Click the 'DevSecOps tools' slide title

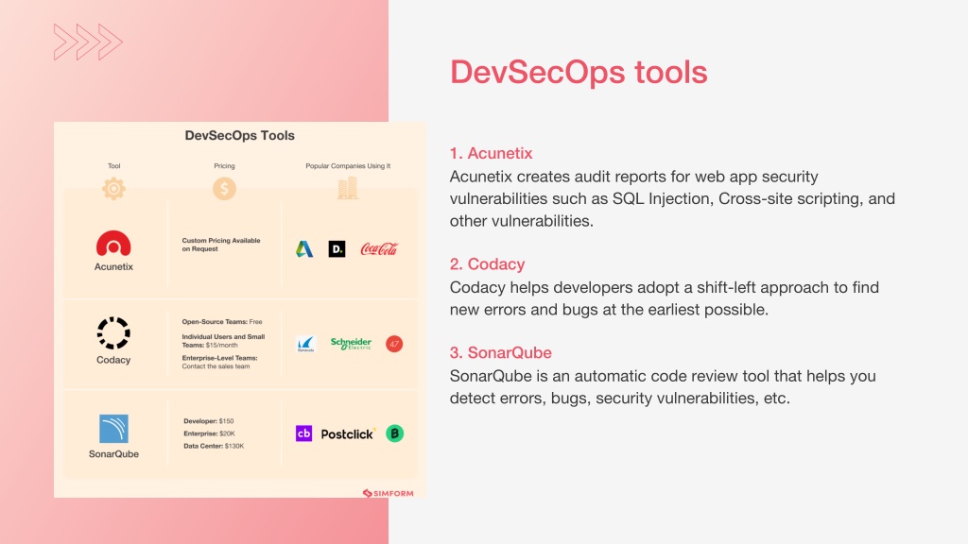[x=579, y=72]
